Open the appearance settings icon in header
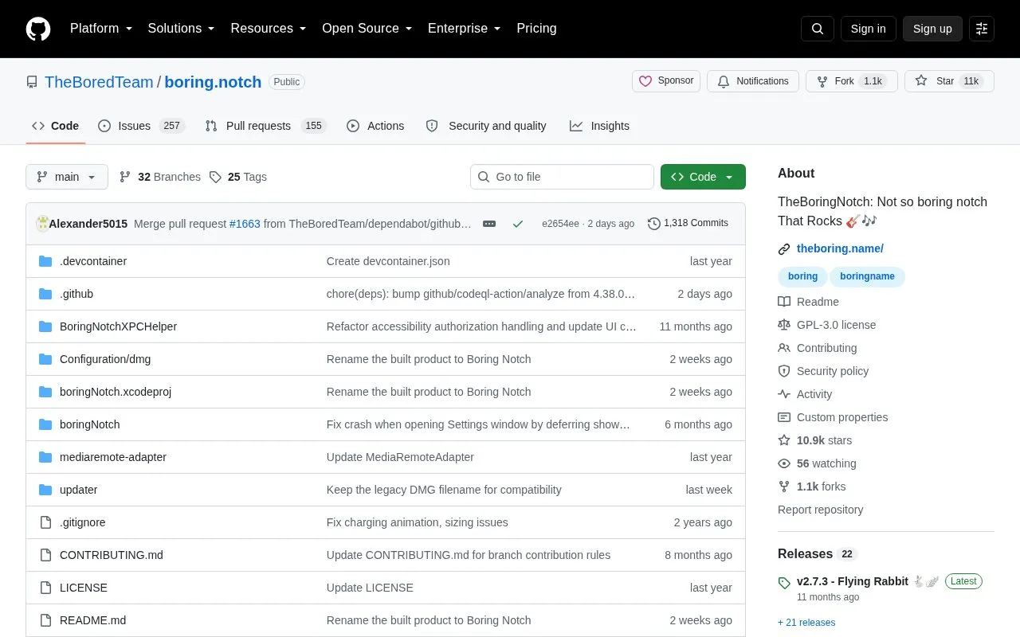 pyautogui.click(x=982, y=29)
